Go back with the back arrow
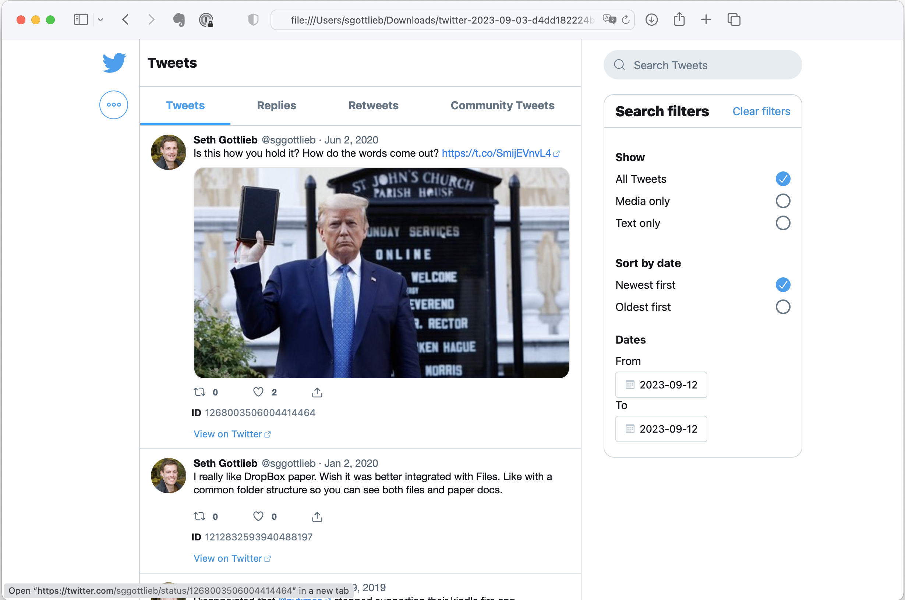 coord(126,19)
